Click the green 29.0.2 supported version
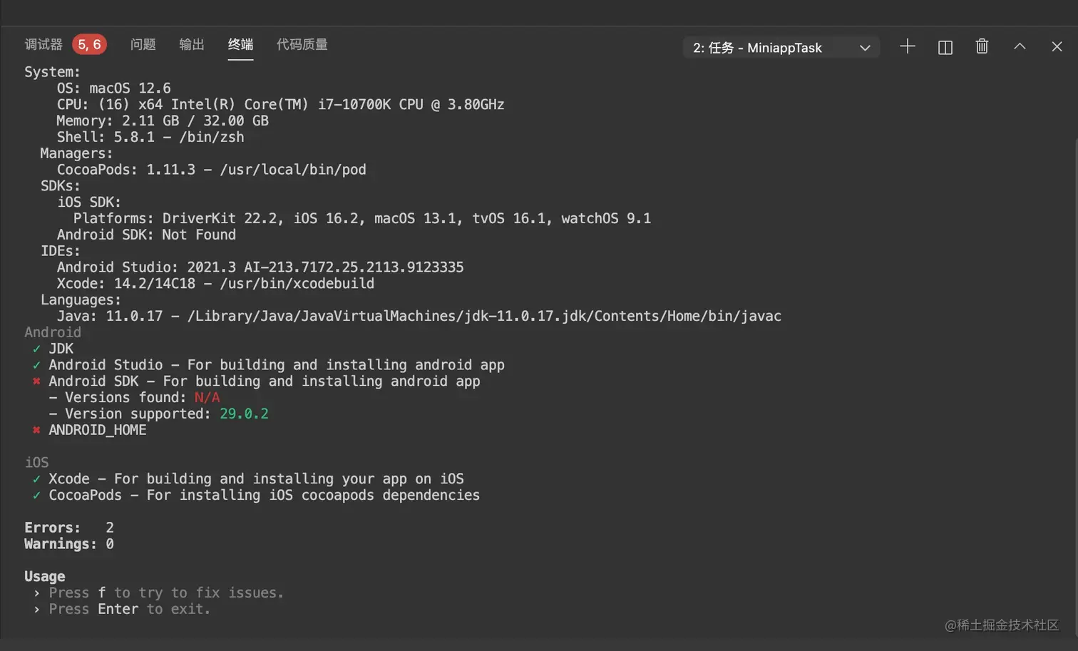This screenshot has width=1078, height=651. (x=244, y=414)
